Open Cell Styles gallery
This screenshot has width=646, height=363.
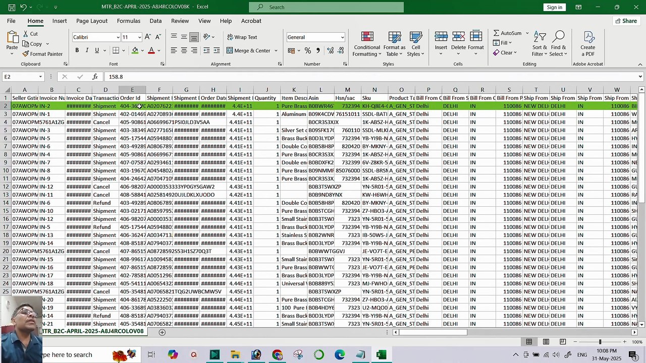(415, 44)
